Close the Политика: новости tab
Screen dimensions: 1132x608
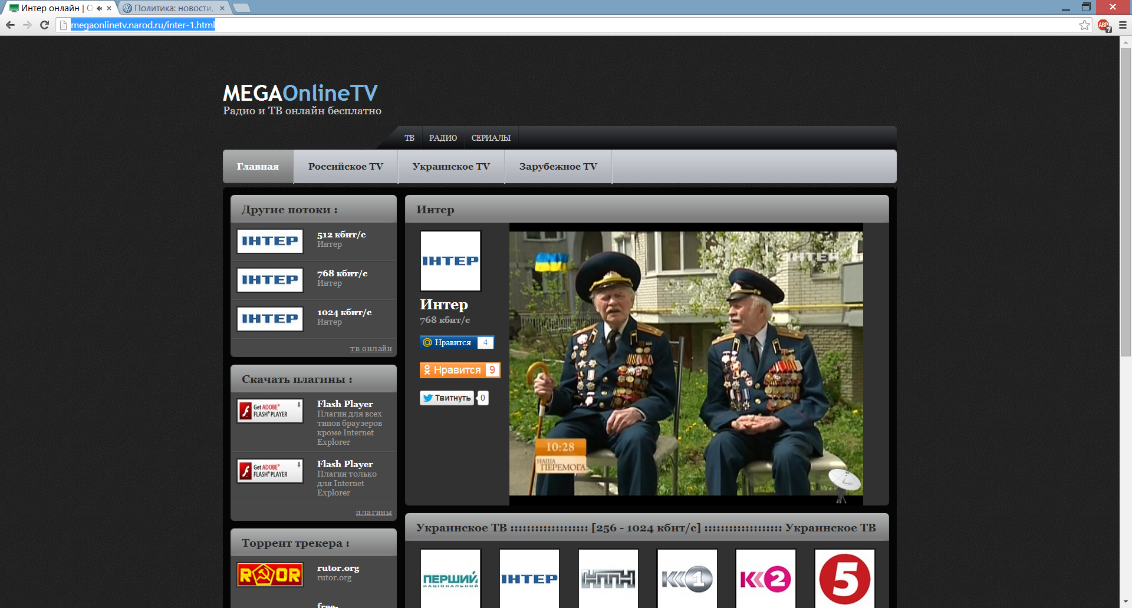coord(222,8)
